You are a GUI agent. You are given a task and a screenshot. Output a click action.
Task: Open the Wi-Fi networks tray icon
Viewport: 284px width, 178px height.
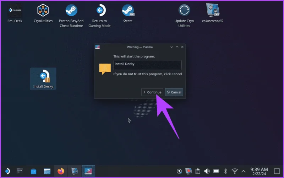(235, 171)
